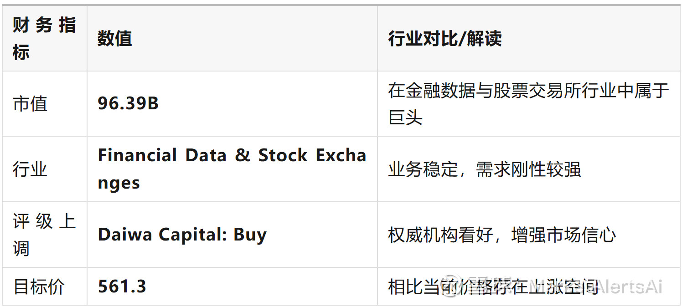Screen dimensions: 682x307
Task: Click the text 在金融数据与股票交易所行业中属于
Action: point(528,91)
